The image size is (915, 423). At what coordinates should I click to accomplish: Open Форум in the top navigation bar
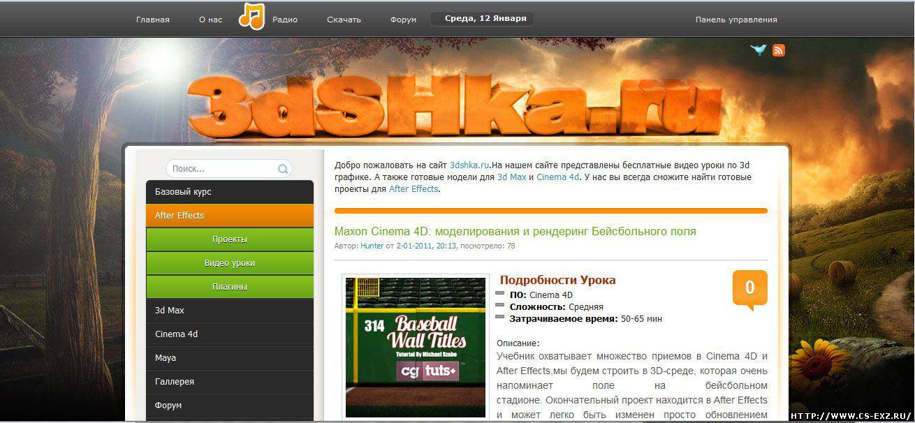coord(403,20)
